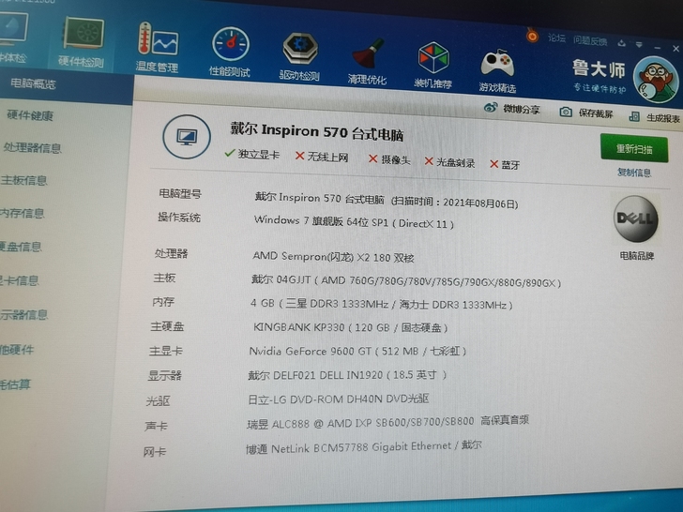The width and height of the screenshot is (683, 512).
Task: Select 显卡信息 in sidebar
Action: point(19,280)
